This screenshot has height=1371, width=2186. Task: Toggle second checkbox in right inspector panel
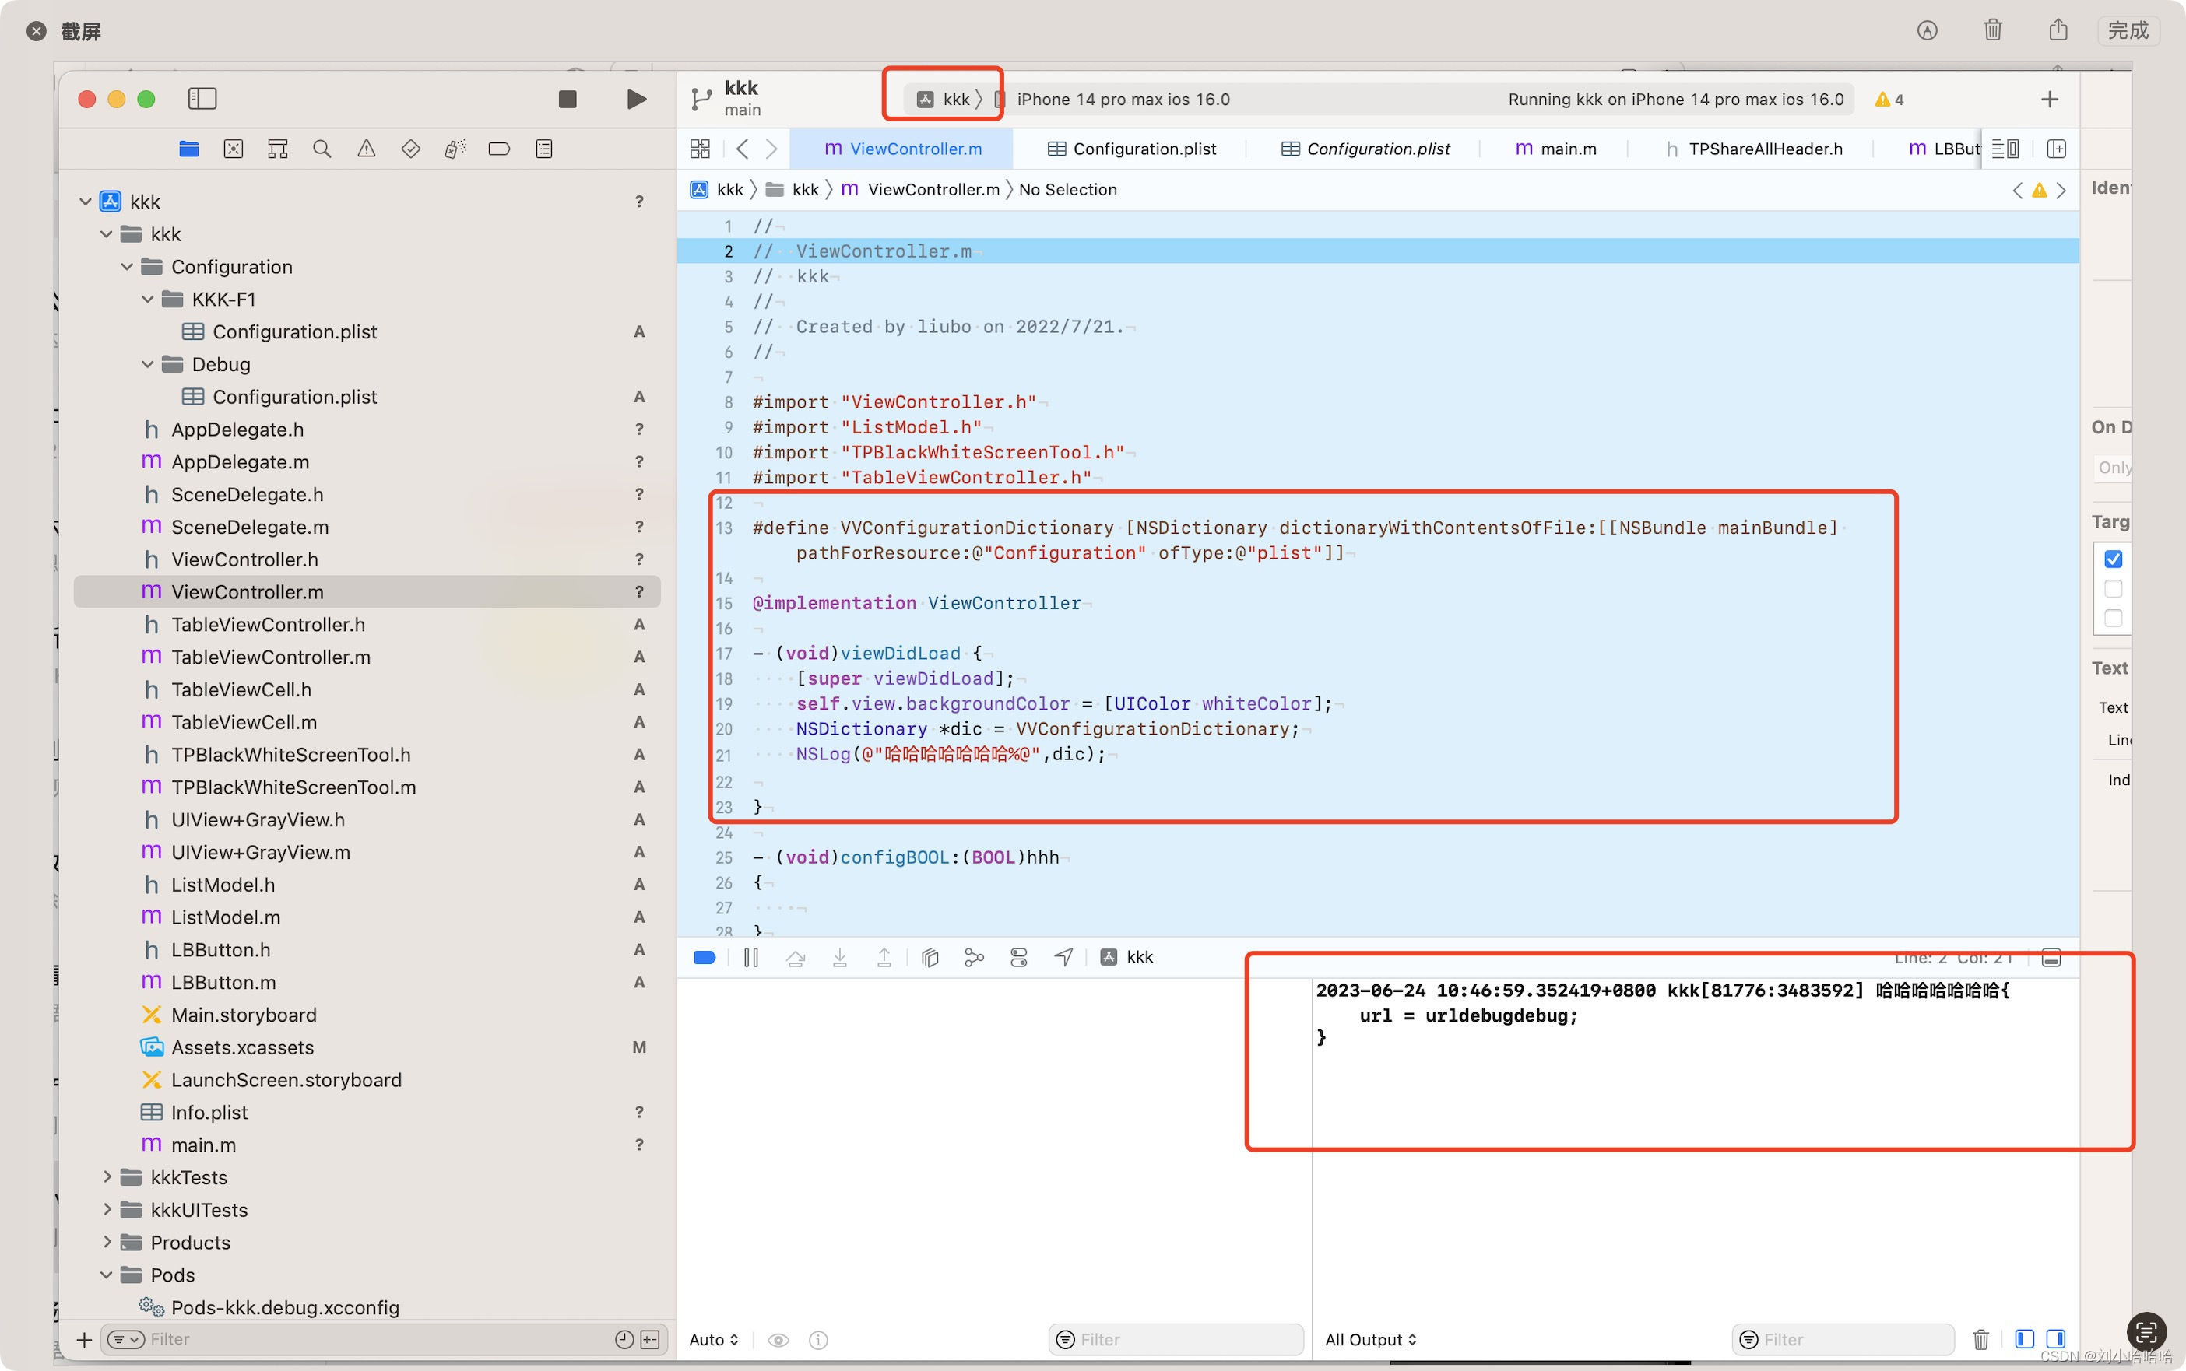point(2114,587)
